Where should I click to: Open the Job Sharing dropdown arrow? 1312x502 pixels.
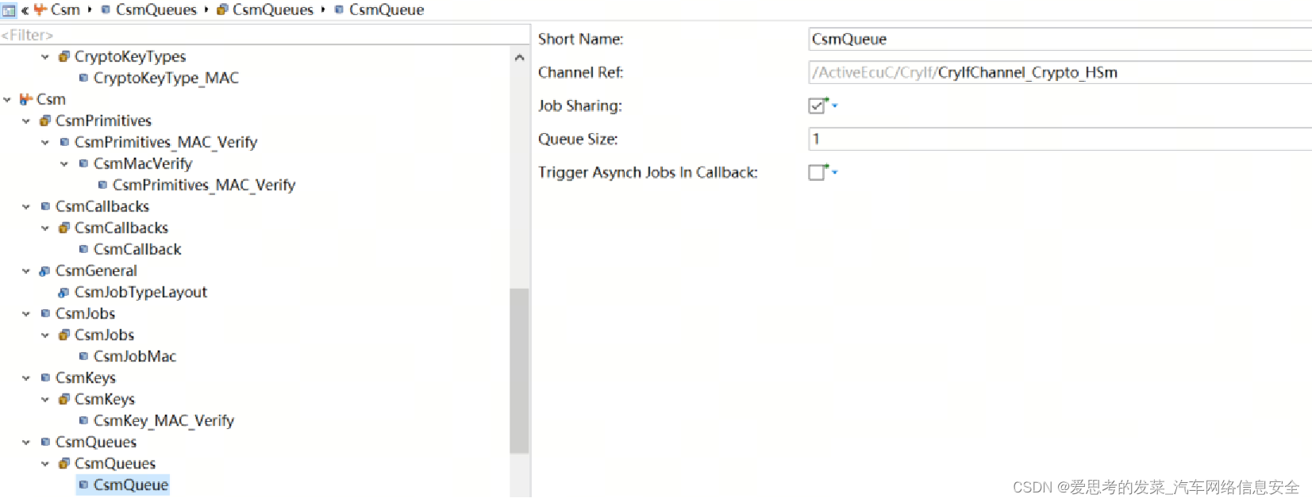point(834,105)
